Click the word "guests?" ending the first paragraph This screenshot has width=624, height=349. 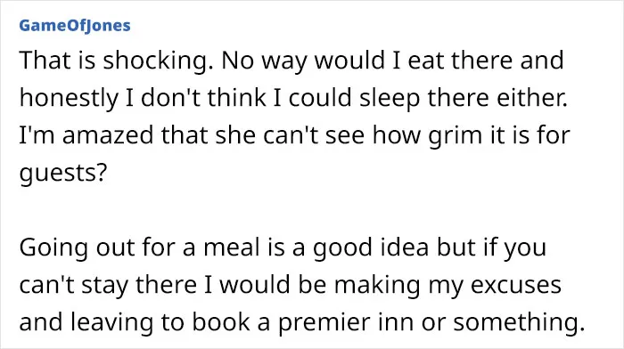click(63, 174)
